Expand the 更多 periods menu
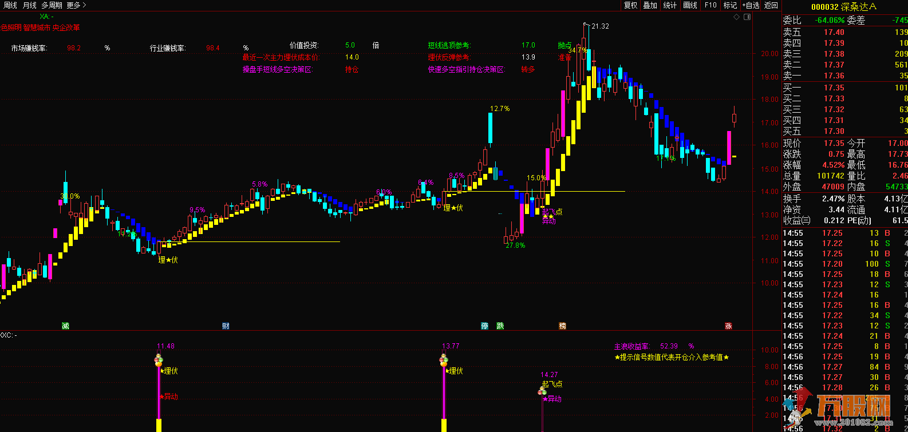The width and height of the screenshot is (908, 432). 76,5
